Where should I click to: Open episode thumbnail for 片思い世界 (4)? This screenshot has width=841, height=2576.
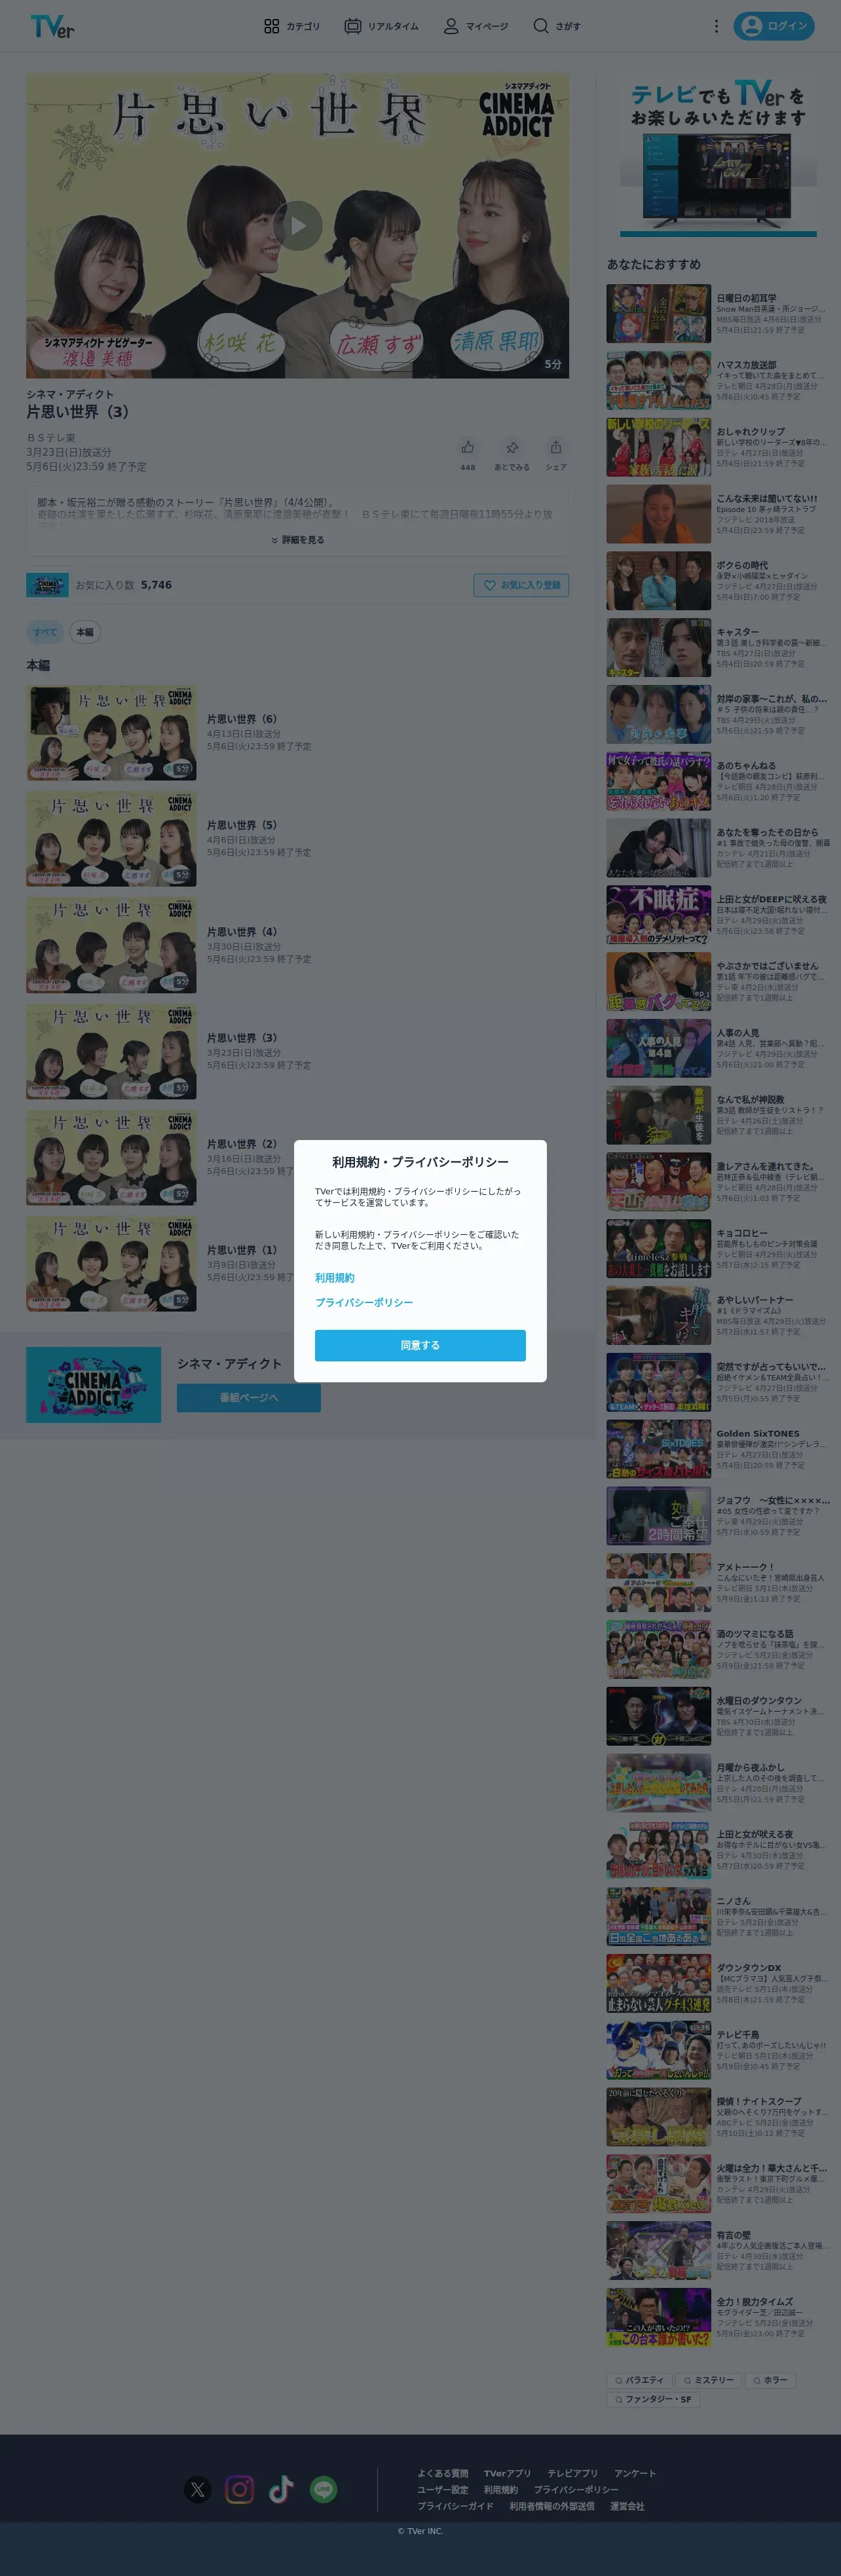click(x=111, y=945)
